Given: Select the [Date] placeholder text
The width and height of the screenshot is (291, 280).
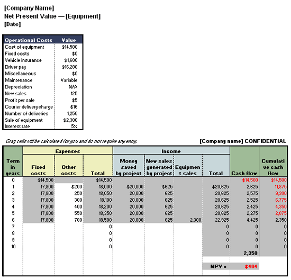Looking at the screenshot, I should [13, 24].
